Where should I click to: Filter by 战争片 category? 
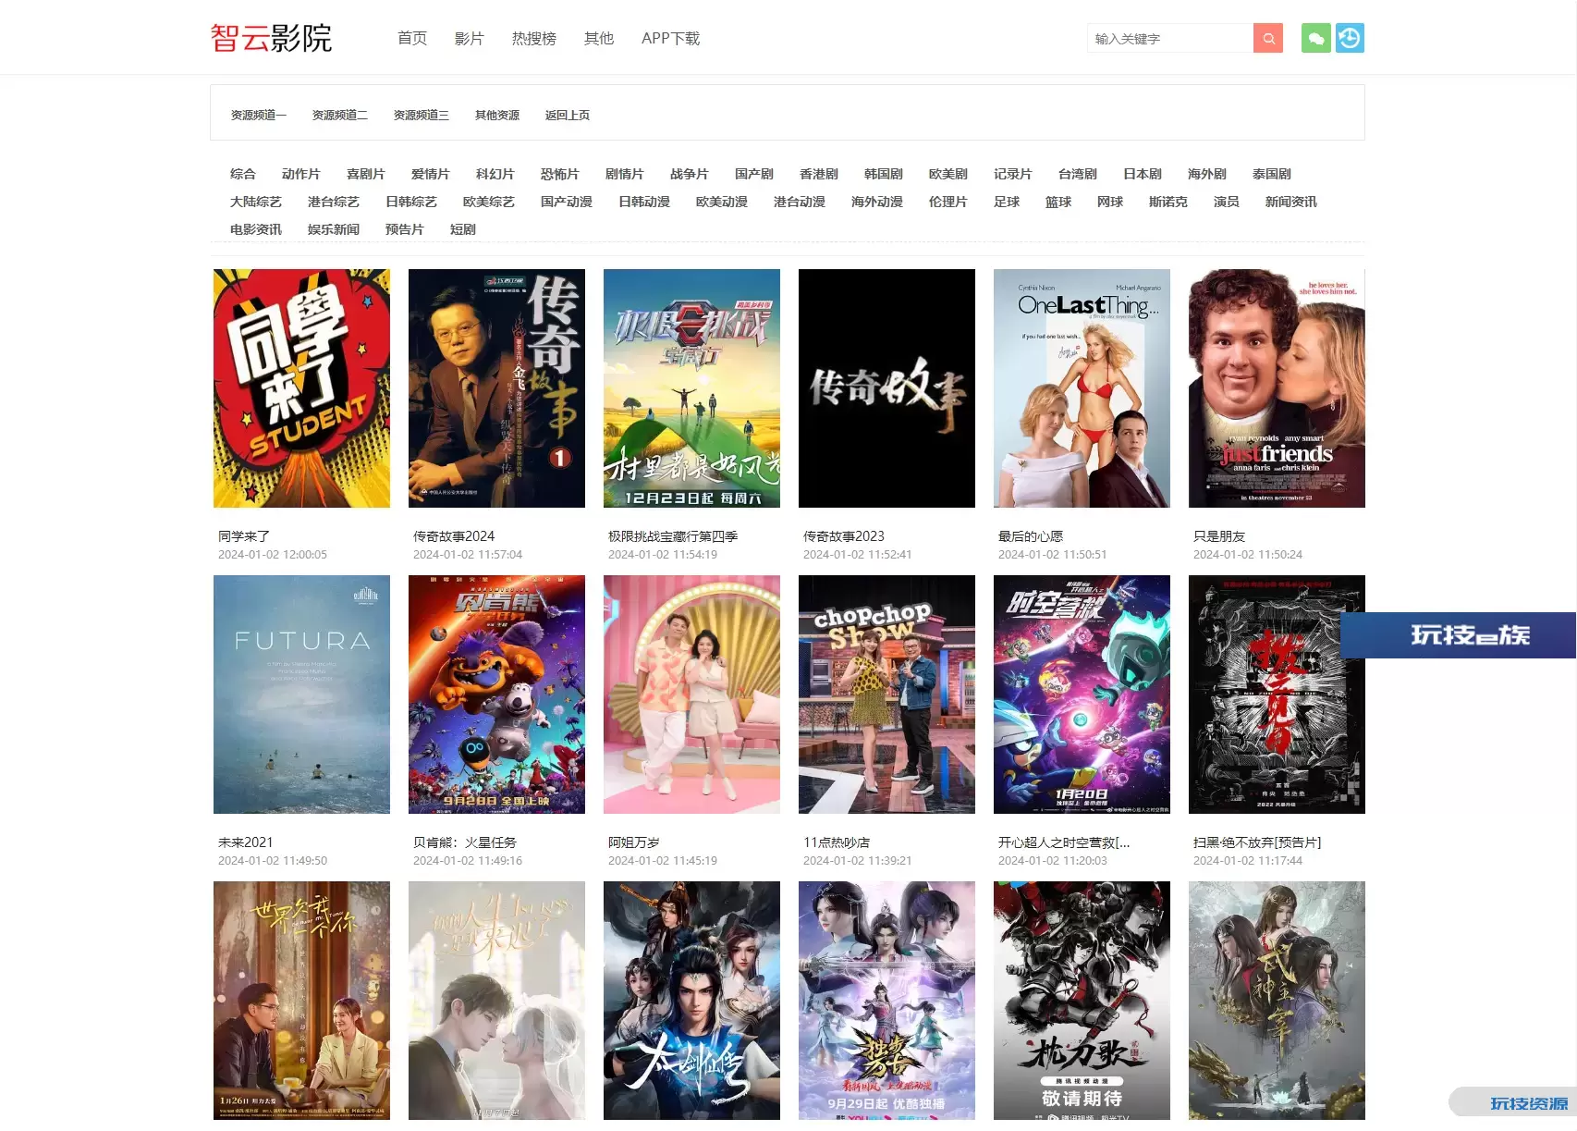tap(690, 174)
